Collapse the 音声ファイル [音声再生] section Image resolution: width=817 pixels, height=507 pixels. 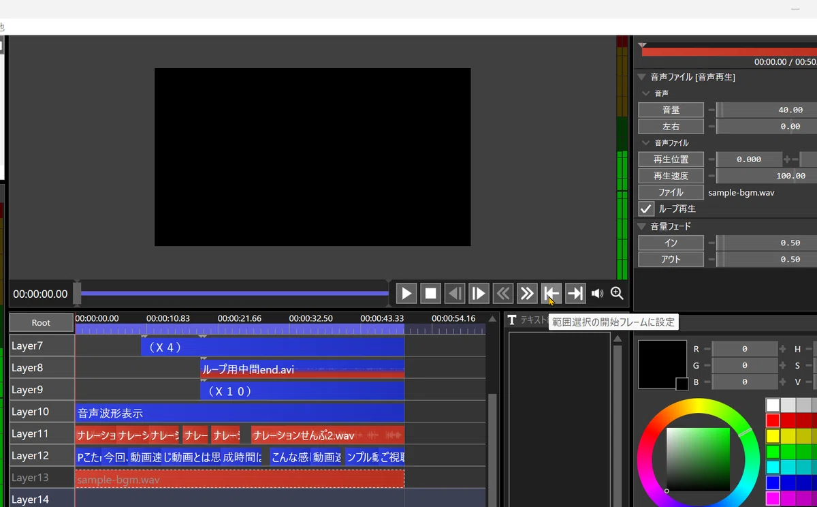click(x=642, y=77)
